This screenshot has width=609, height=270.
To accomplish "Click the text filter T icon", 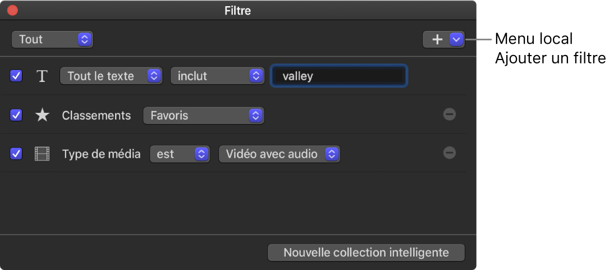I will [x=42, y=76].
